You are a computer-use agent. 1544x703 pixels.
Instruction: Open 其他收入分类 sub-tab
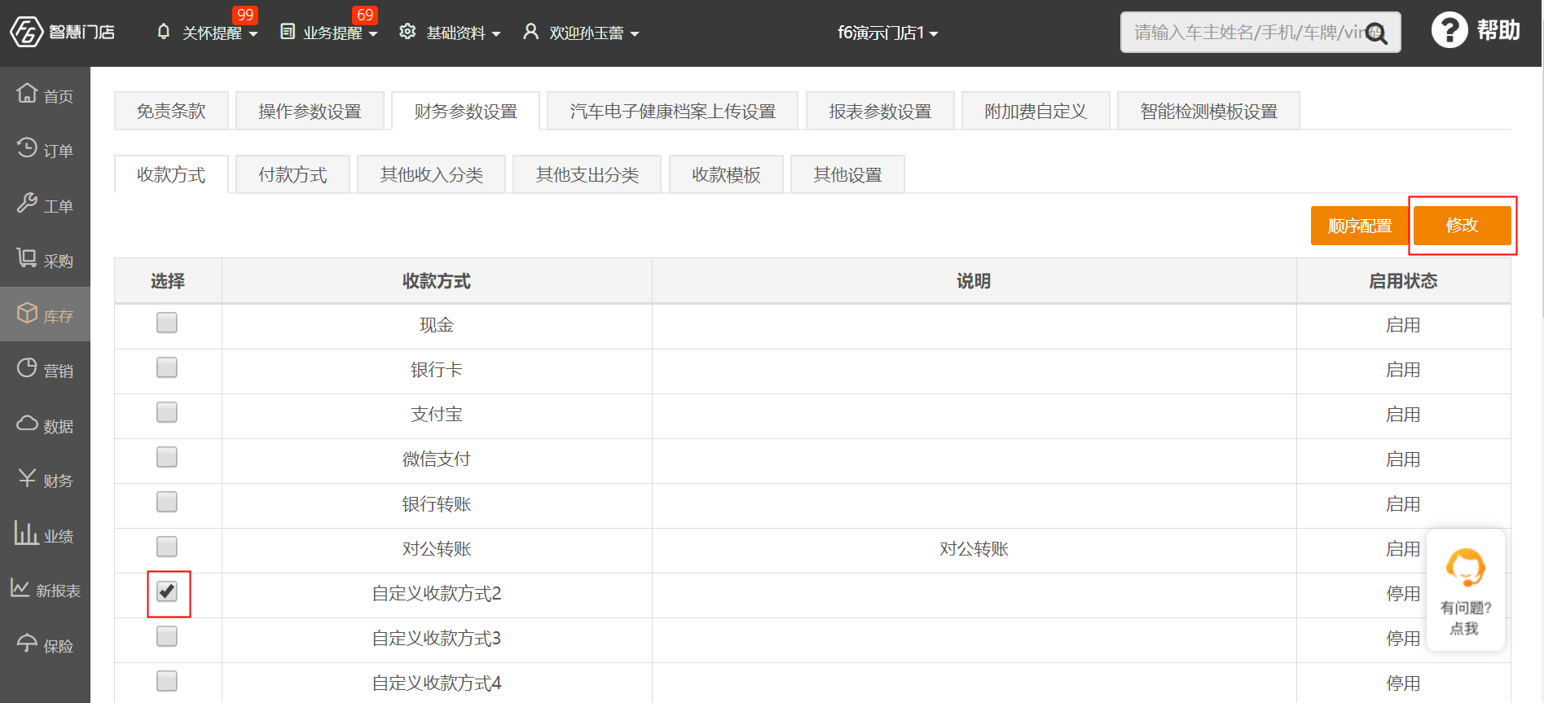(431, 174)
